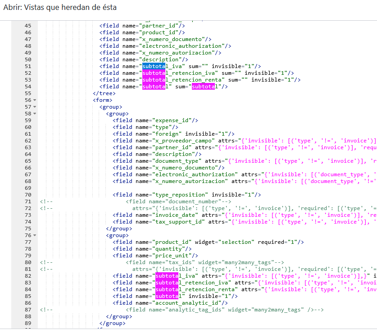Click 'price_unit' field name on line 79
Viewport: 377px width, 334px height.
[172, 256]
